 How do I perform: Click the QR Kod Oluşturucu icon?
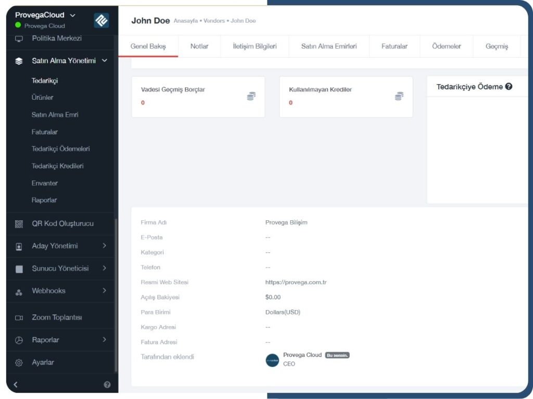pos(19,224)
